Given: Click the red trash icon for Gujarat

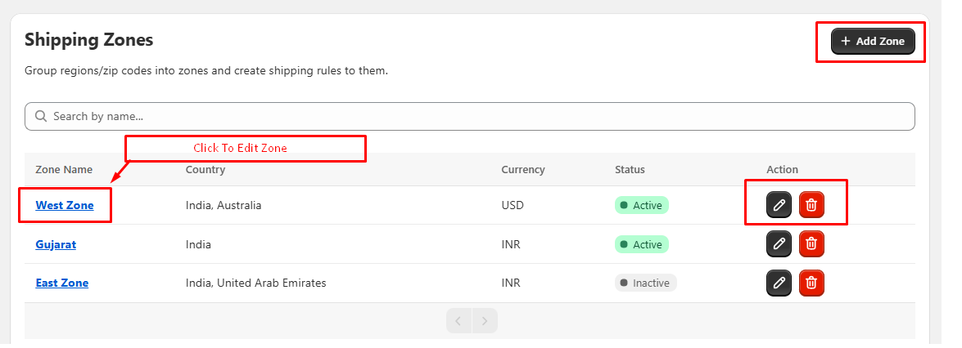Looking at the screenshot, I should pyautogui.click(x=811, y=243).
